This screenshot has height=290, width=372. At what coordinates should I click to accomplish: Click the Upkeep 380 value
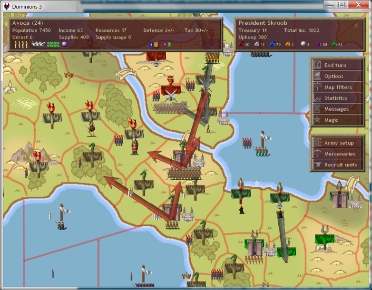point(253,37)
